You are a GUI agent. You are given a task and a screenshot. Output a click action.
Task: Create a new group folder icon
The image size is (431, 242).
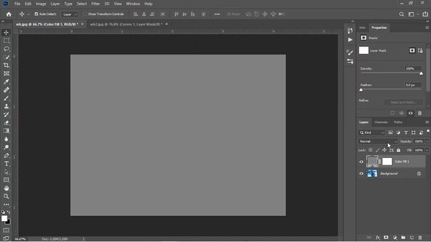click(x=403, y=237)
